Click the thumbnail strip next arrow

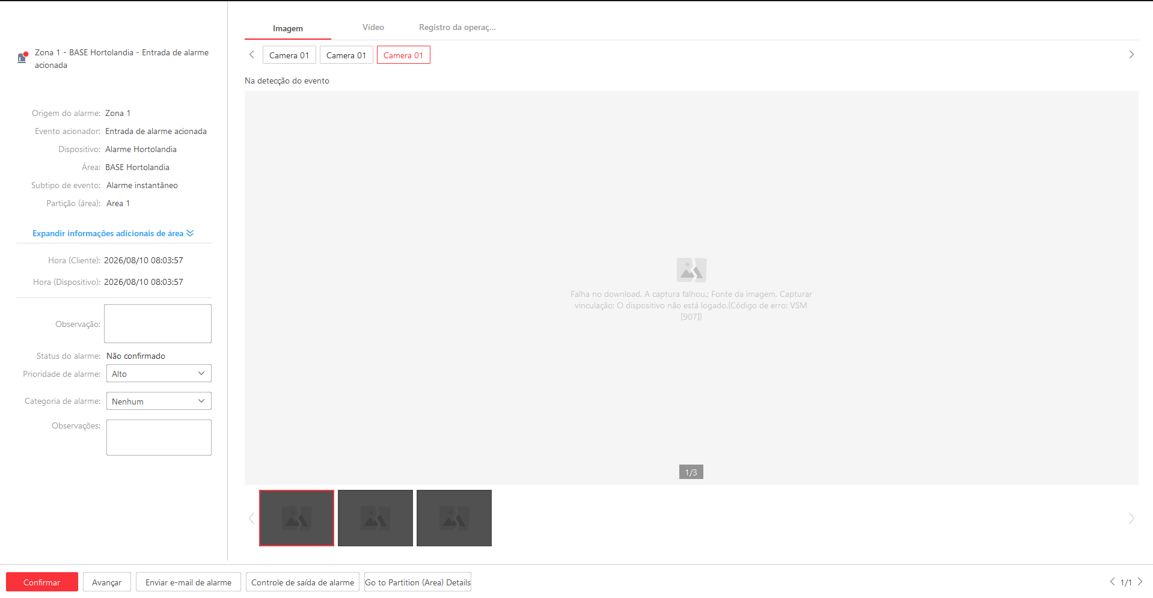[1131, 518]
